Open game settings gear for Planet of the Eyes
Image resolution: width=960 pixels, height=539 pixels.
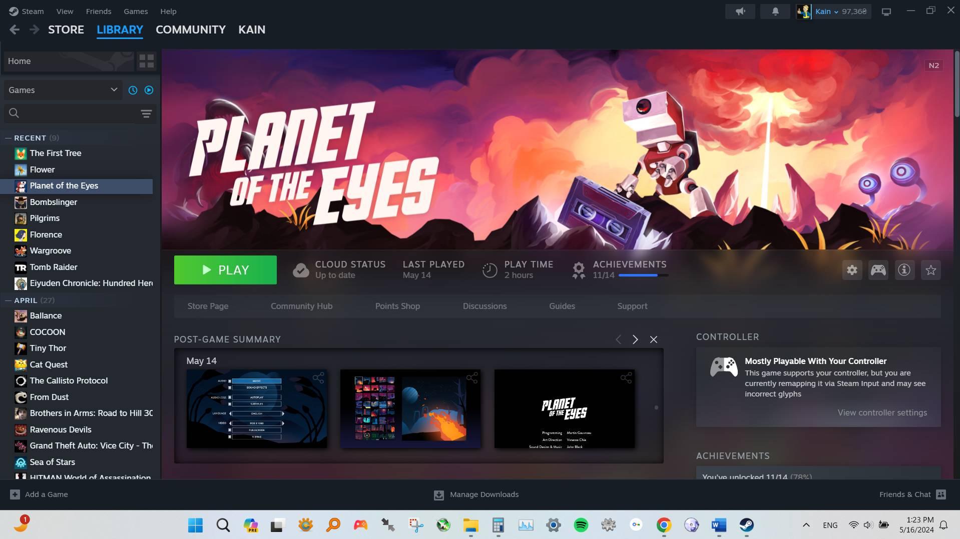[852, 270]
